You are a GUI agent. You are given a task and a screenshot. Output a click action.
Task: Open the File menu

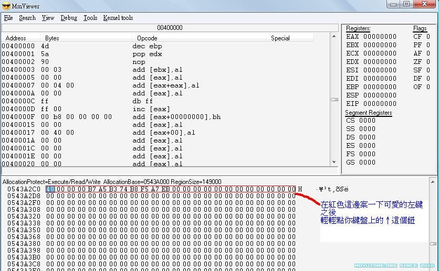tap(8, 18)
